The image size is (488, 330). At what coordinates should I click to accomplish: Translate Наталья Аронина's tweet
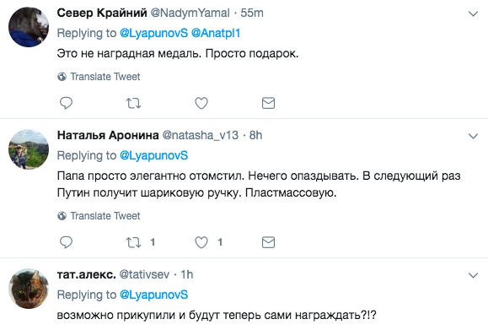(x=99, y=215)
